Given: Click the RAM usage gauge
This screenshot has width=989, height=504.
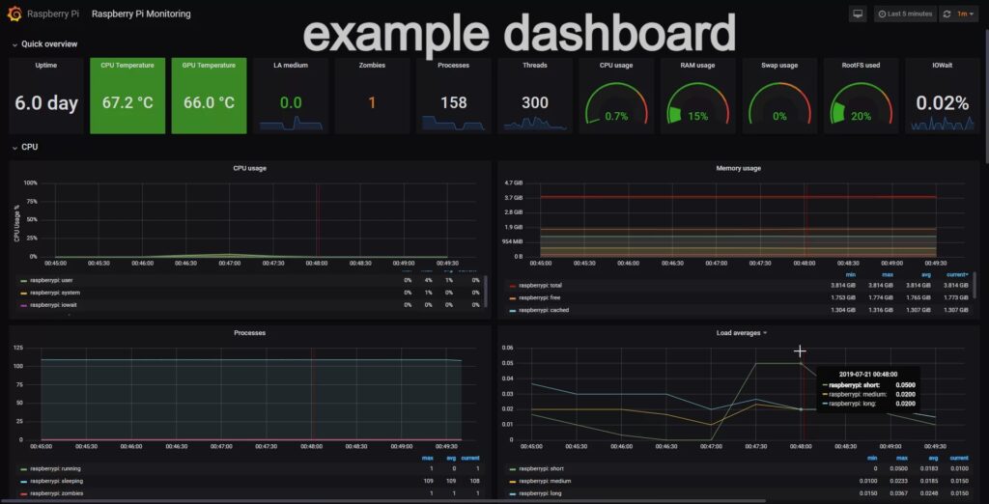Looking at the screenshot, I should coord(697,104).
